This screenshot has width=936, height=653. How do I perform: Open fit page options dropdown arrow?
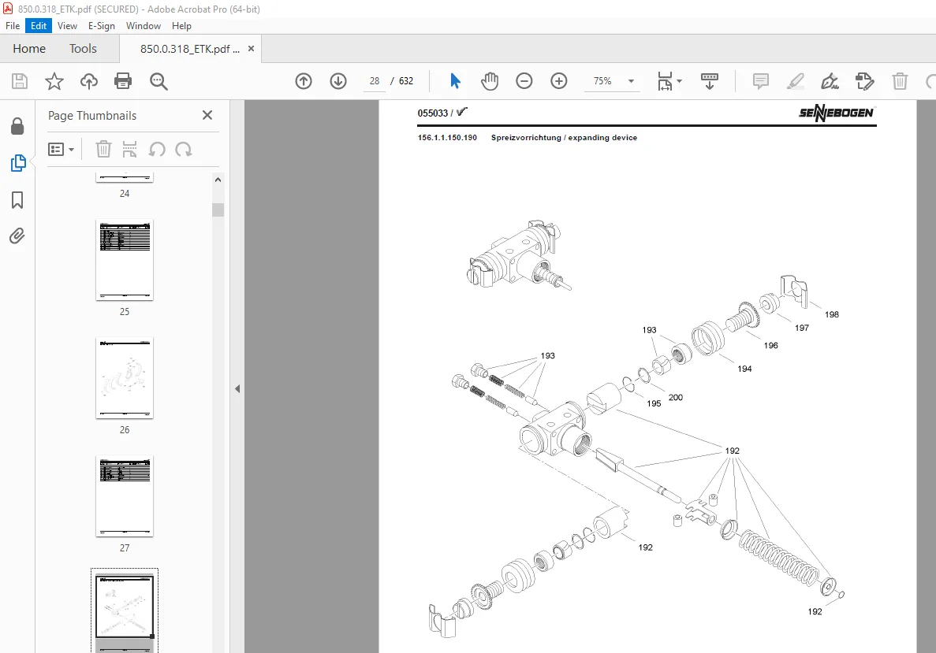(x=679, y=81)
